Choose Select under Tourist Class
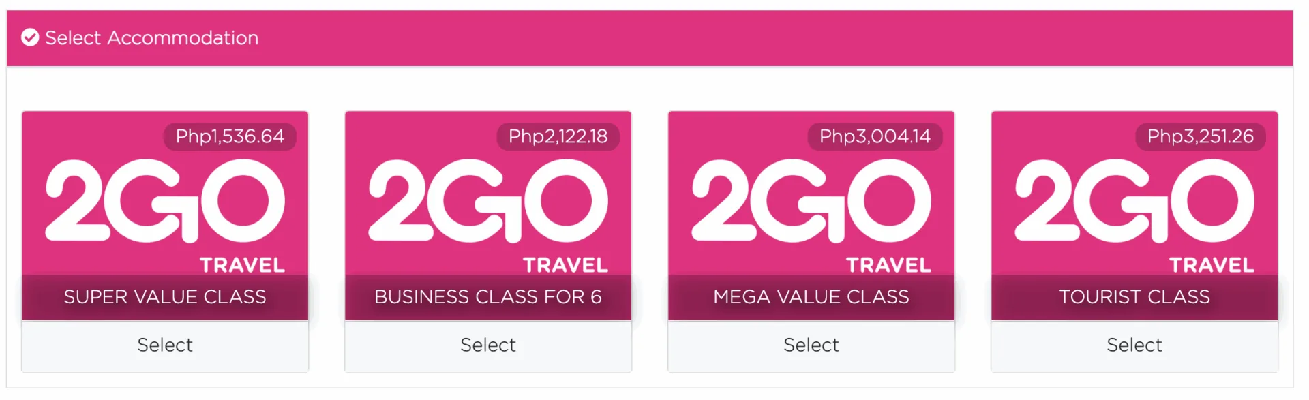This screenshot has height=400, width=1309. (1134, 345)
